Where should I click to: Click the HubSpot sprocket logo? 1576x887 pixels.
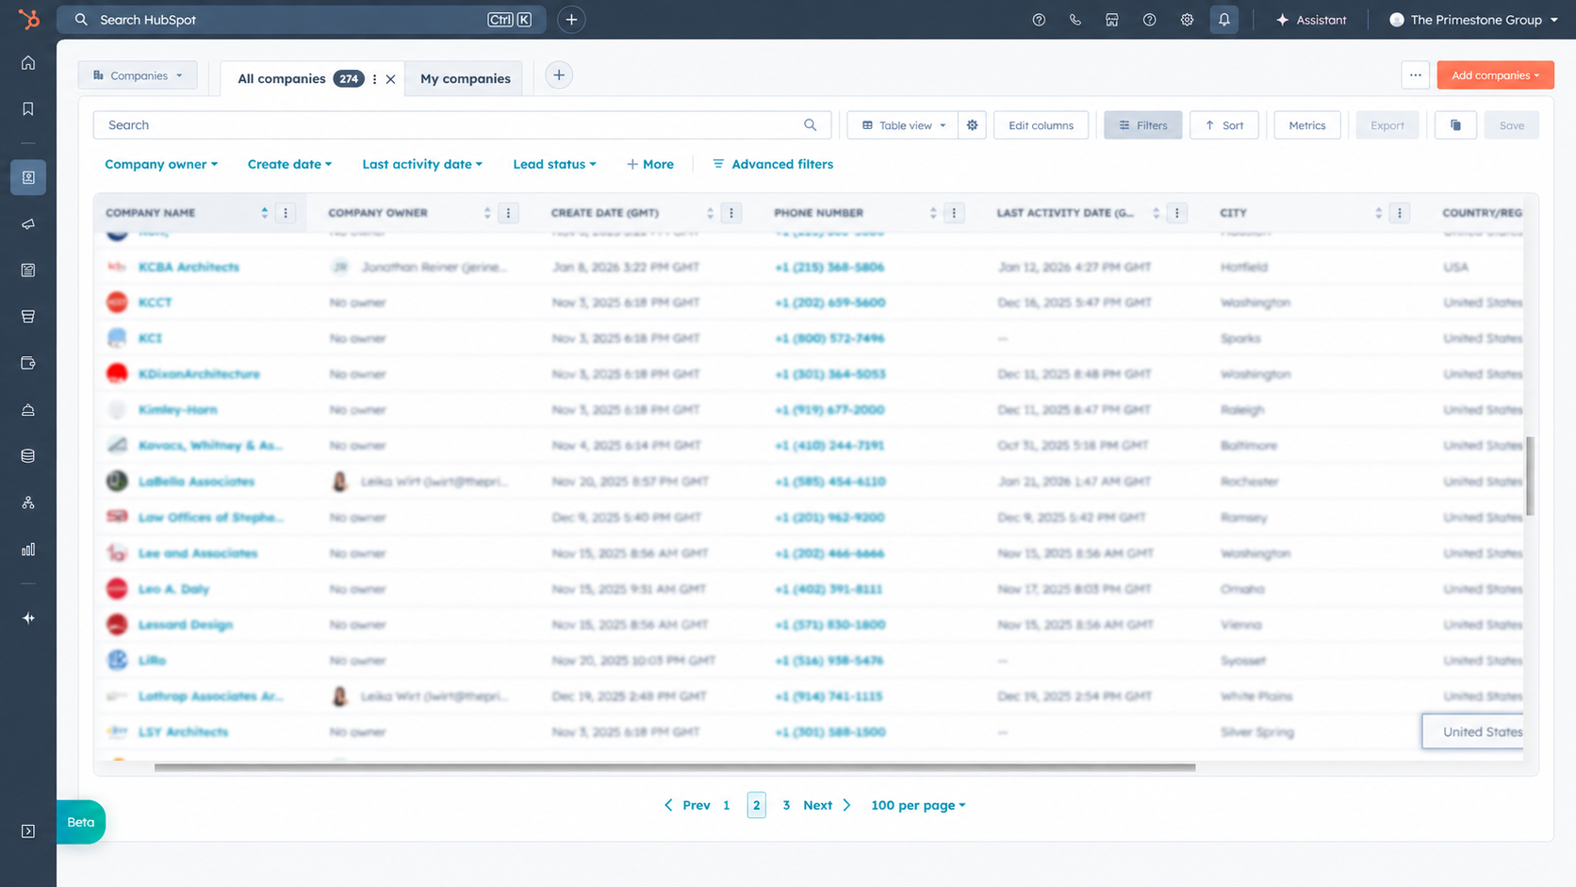(x=28, y=19)
